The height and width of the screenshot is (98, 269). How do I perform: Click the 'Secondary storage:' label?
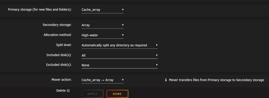57,25
